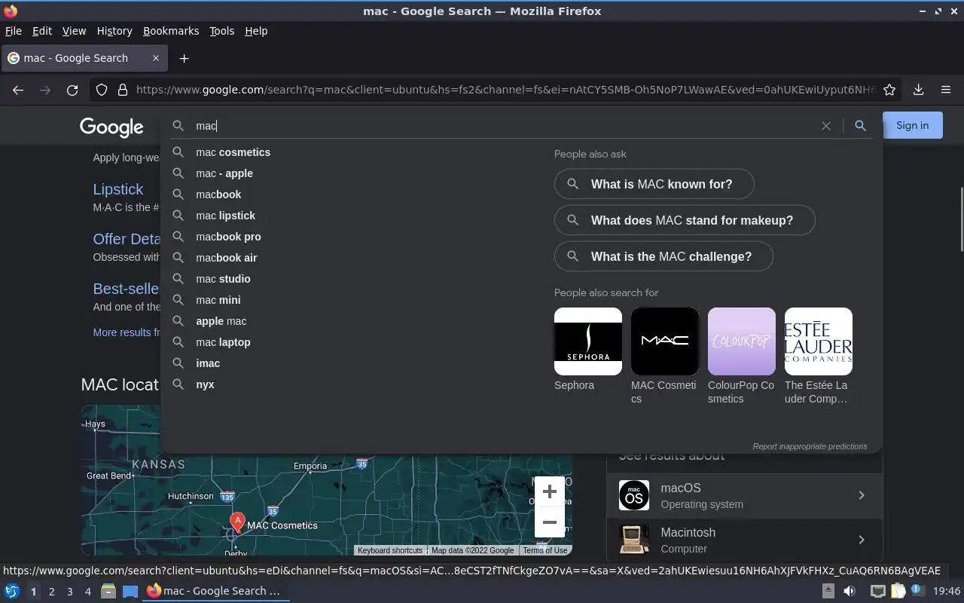The height and width of the screenshot is (603, 964).
Task: Select the ColourPop Cosmetics thumbnail
Action: click(742, 341)
